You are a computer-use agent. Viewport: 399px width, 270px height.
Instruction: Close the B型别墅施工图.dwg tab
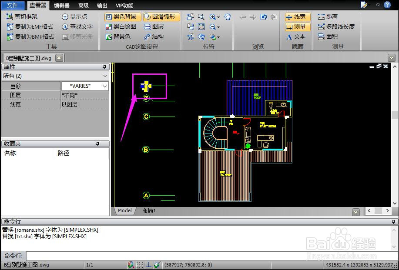(59, 58)
